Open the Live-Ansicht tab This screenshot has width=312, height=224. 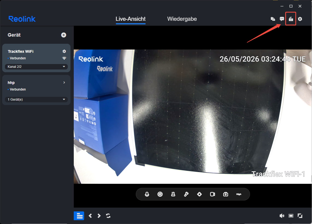coord(131,19)
